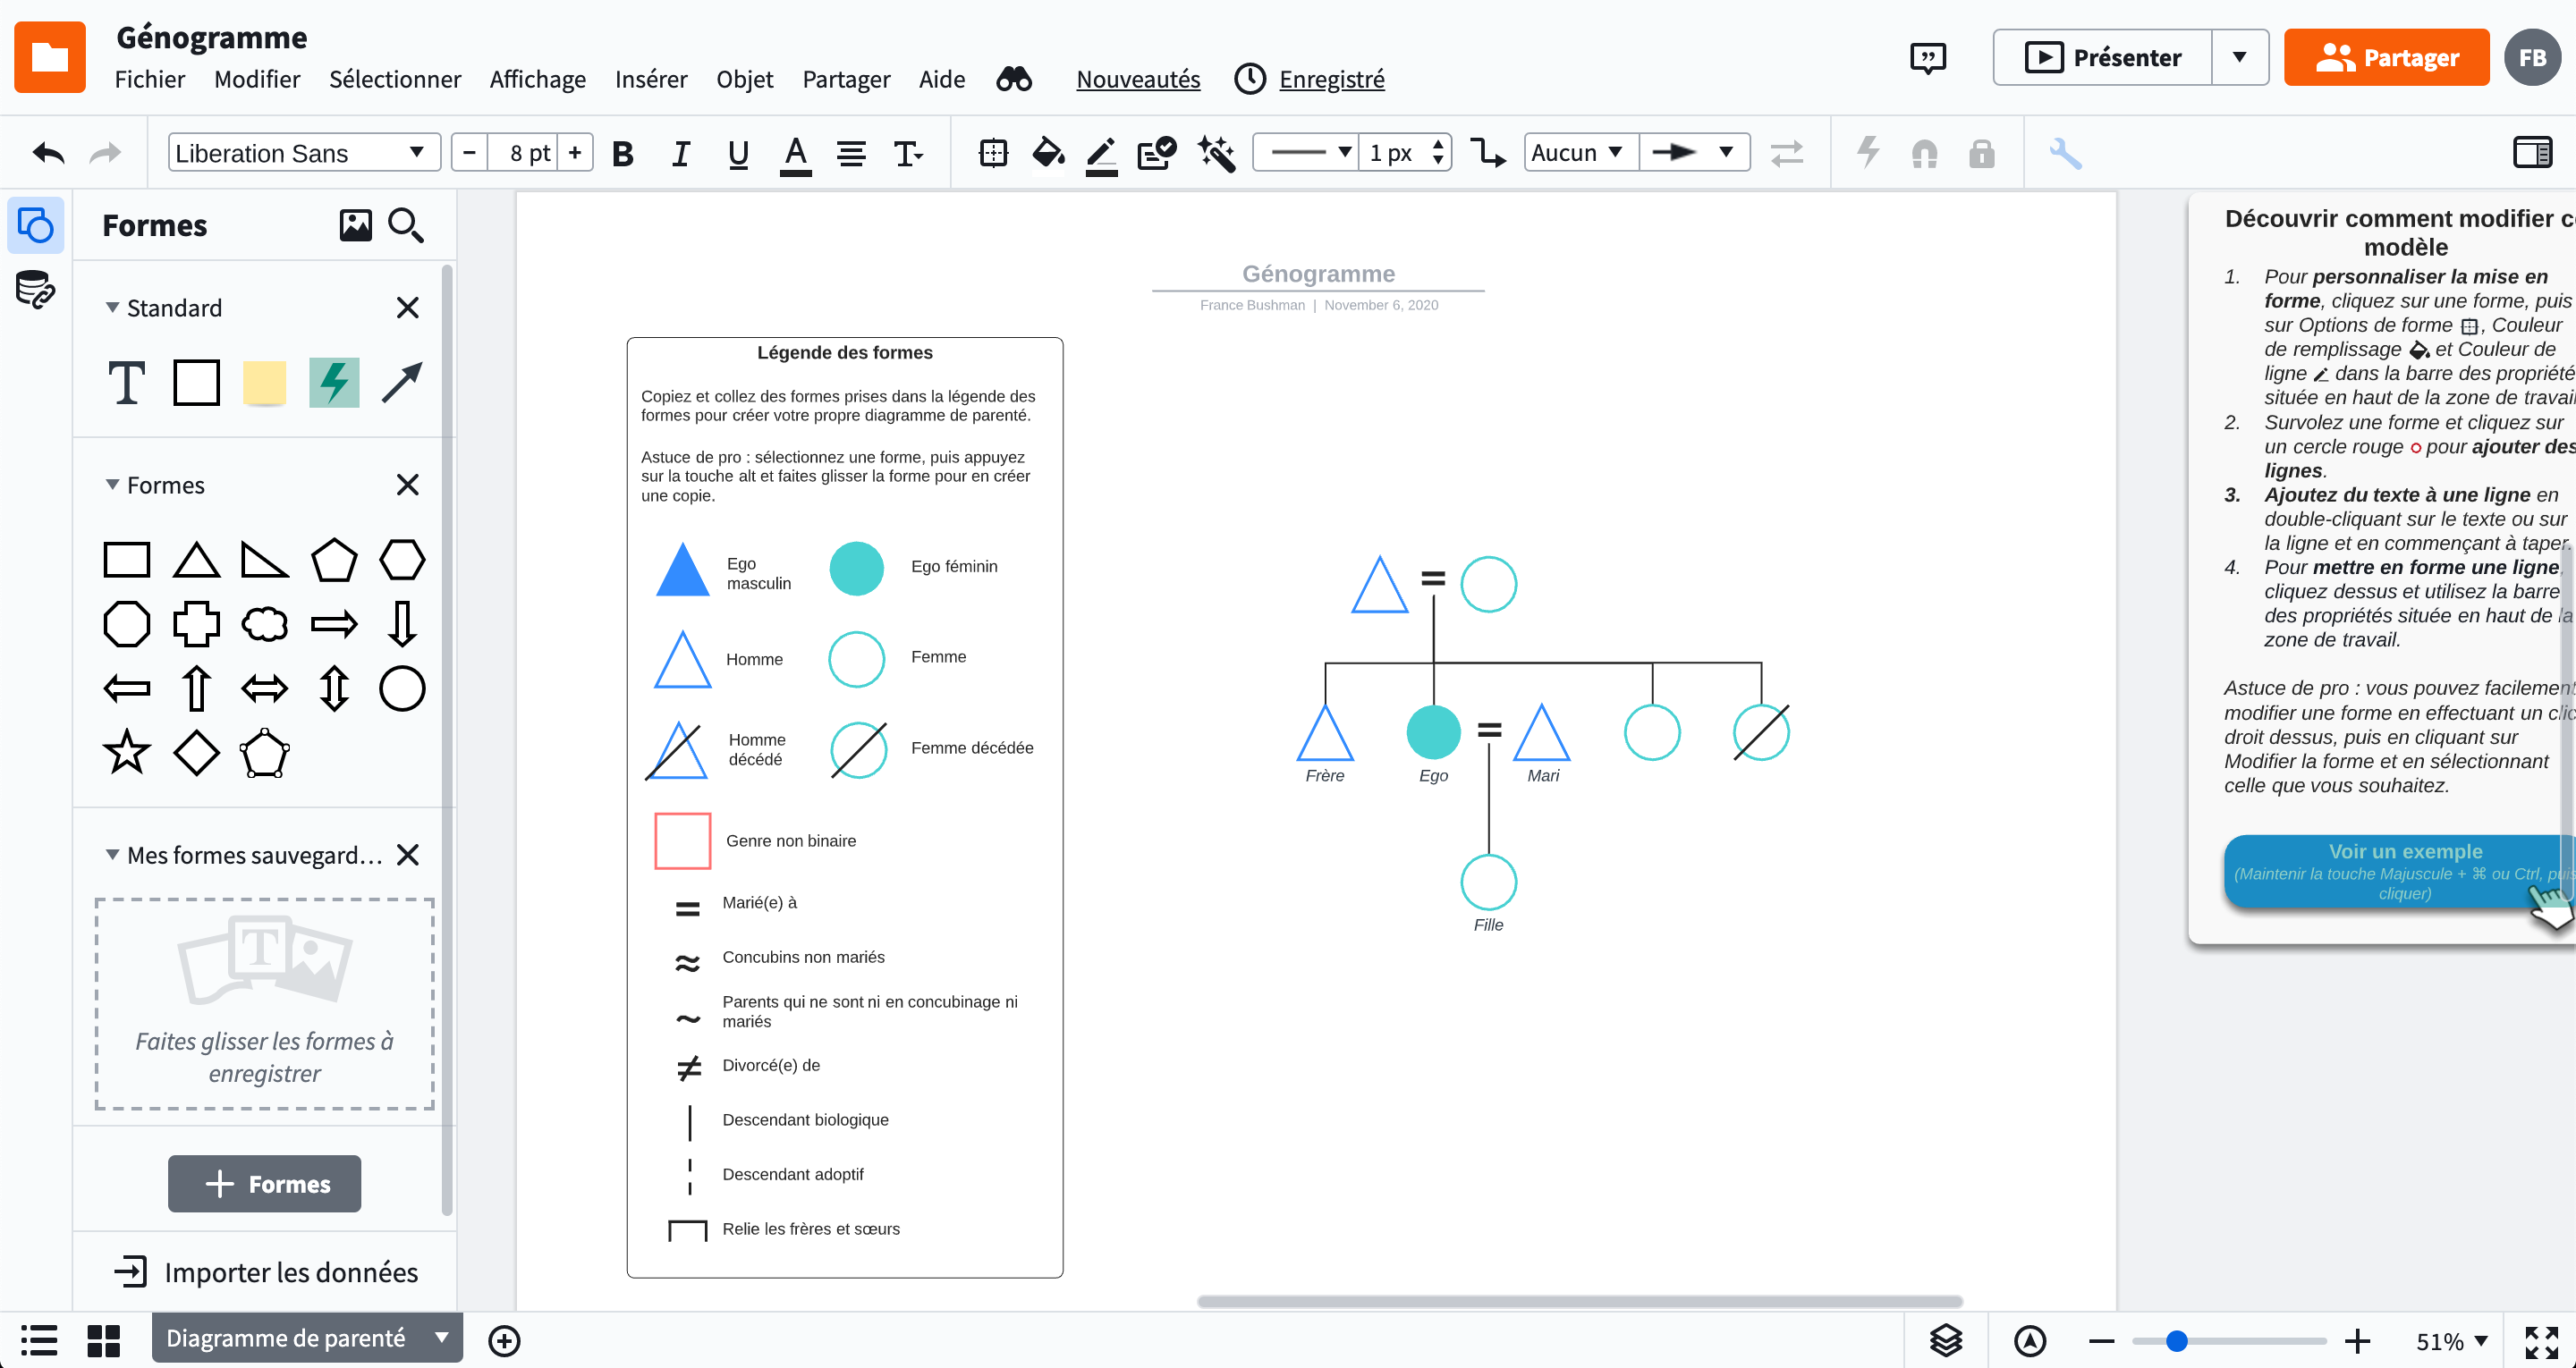Toggle italic text formatting
The width and height of the screenshot is (2576, 1368).
point(680,153)
